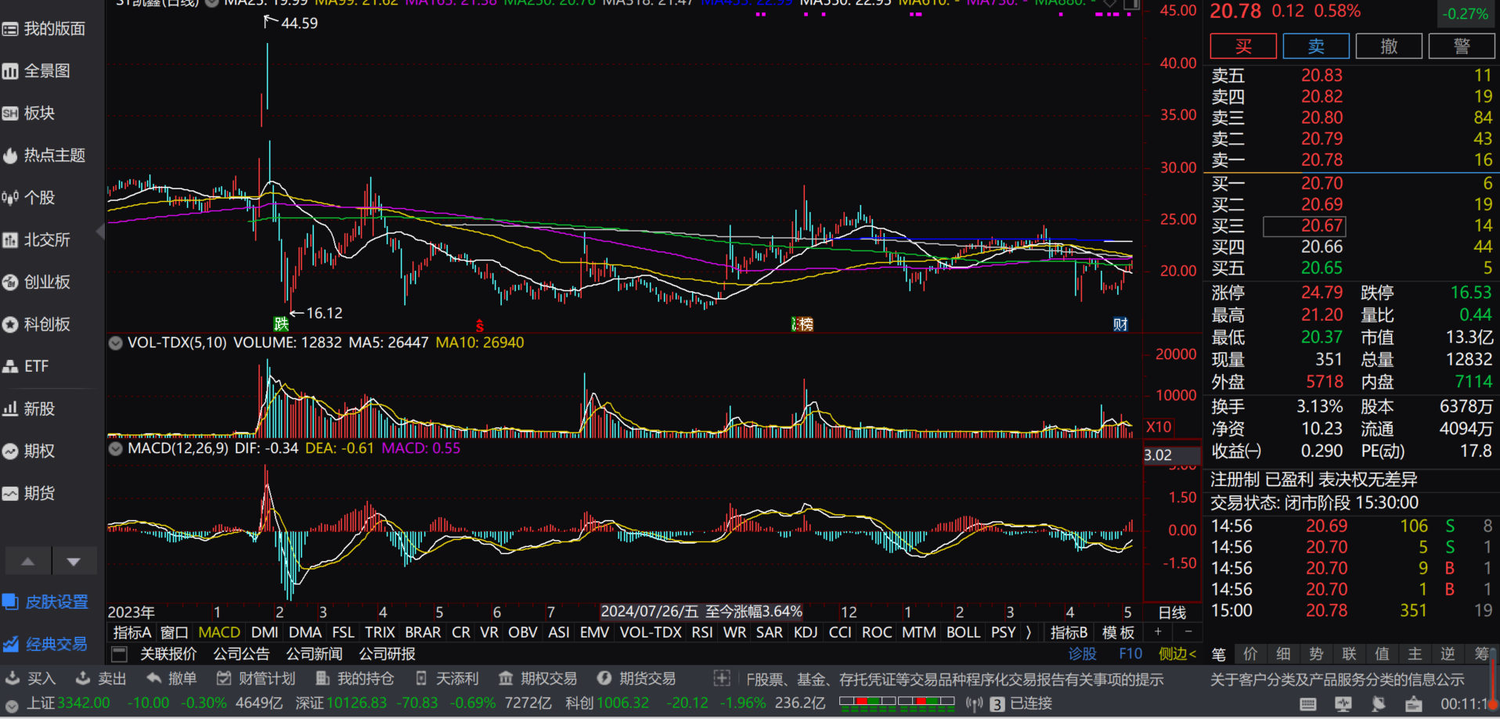The height and width of the screenshot is (719, 1500).
Task: Open 我的版面 from the left sidebar
Action: (44, 29)
